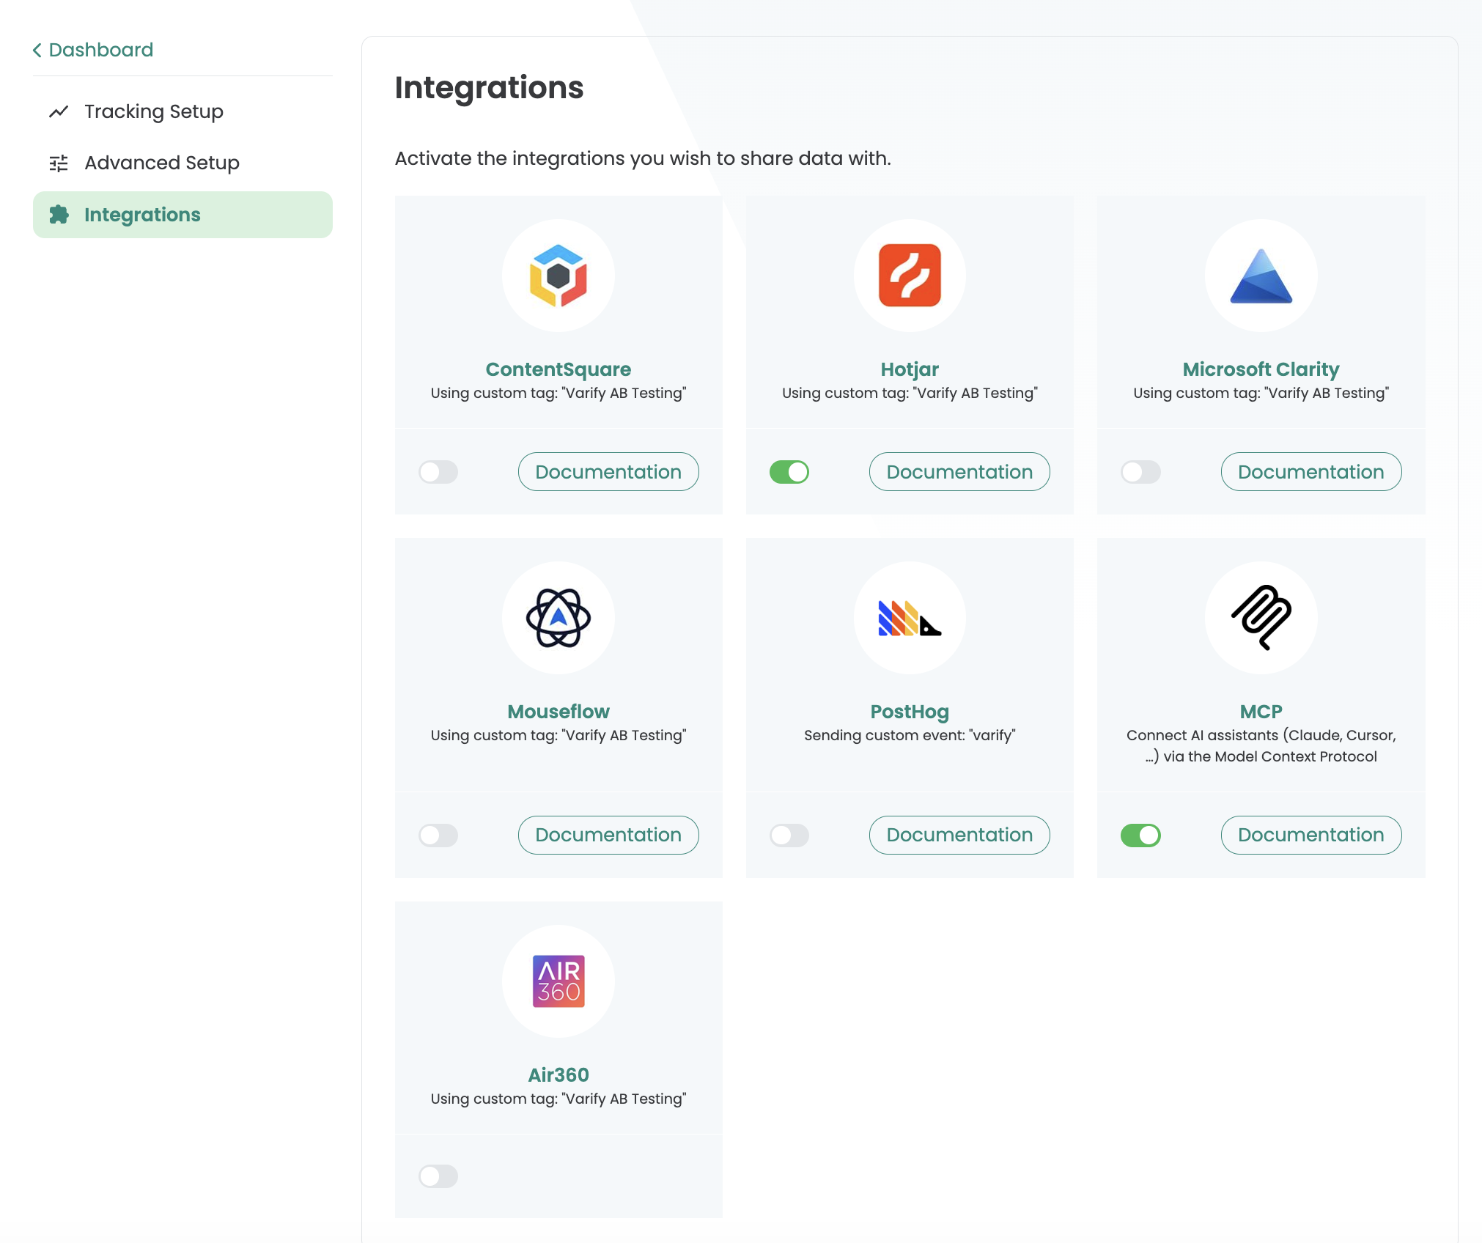This screenshot has height=1243, width=1482.
Task: Click the PostHog title
Action: [x=910, y=712]
